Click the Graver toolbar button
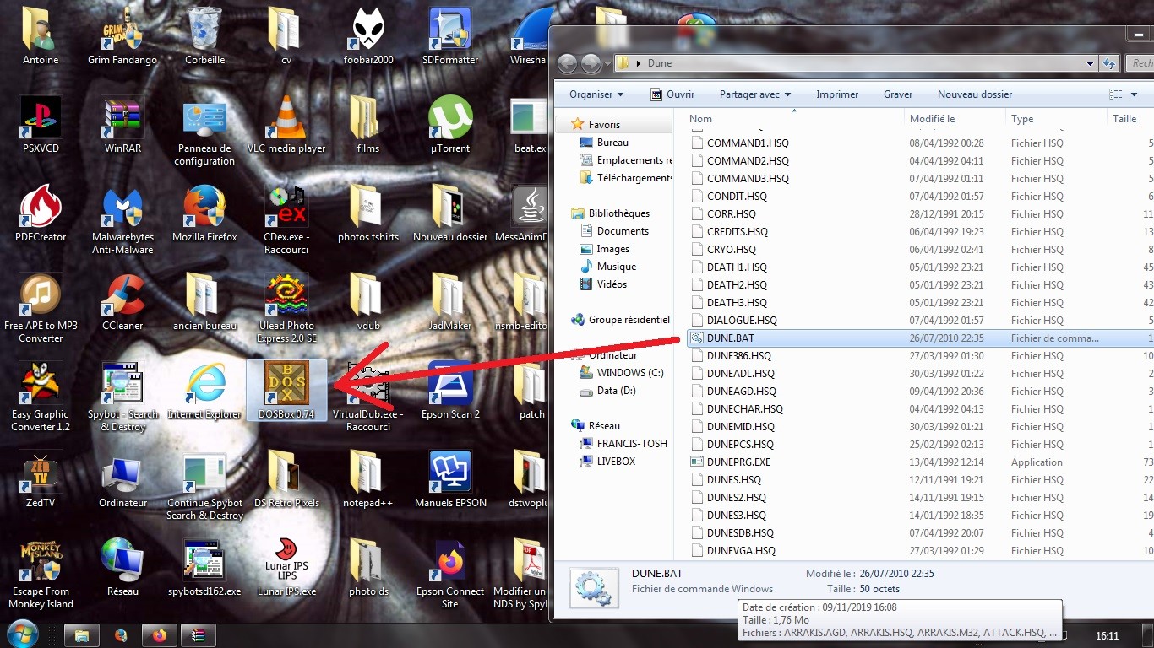 point(898,94)
